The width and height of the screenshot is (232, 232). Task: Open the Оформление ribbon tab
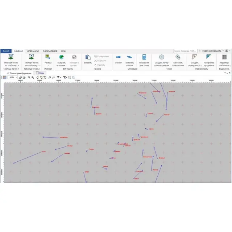pyautogui.click(x=50, y=51)
